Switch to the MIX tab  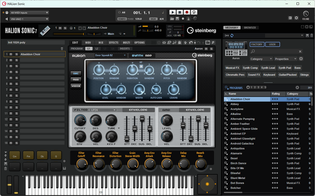tap(101, 43)
